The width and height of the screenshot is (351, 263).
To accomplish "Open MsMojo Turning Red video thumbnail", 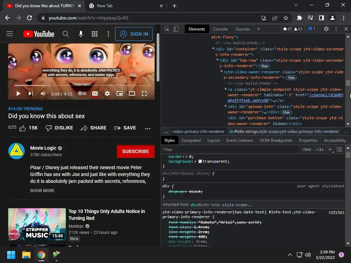I will [37, 224].
